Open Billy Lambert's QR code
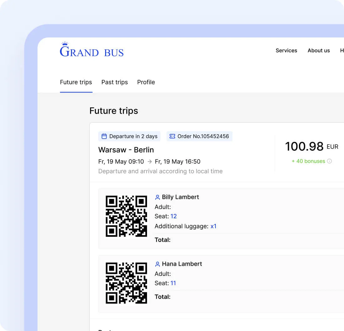The image size is (344, 331). click(x=126, y=216)
